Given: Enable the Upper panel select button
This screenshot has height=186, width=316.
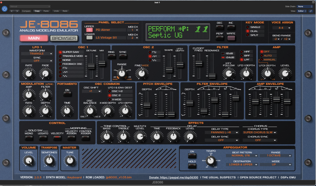Looking at the screenshot, I should pos(90,30).
